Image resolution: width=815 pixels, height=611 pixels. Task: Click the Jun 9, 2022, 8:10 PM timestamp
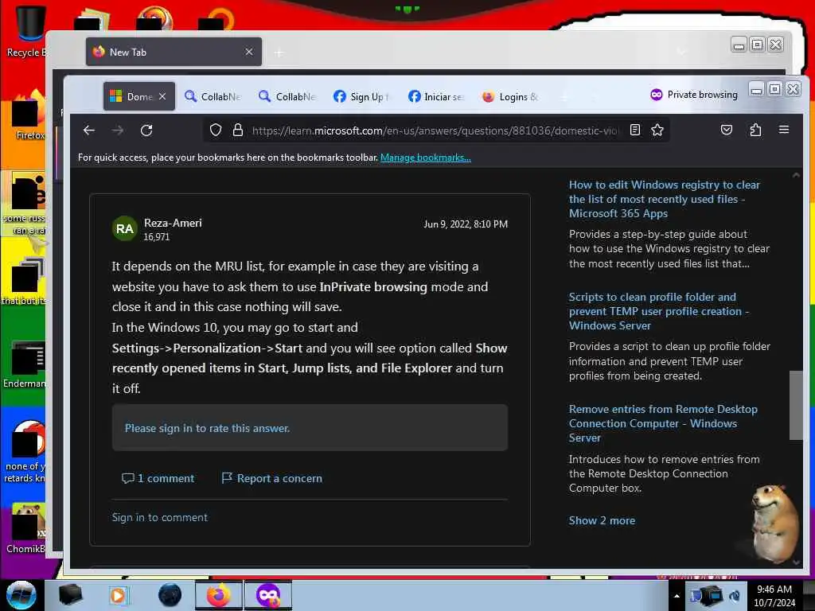point(466,224)
